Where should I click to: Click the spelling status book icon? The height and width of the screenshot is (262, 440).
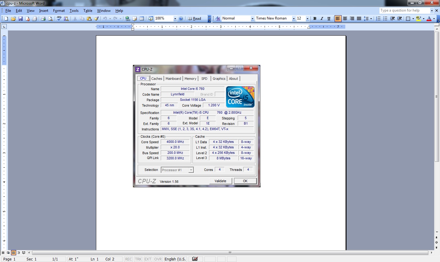pos(195,259)
